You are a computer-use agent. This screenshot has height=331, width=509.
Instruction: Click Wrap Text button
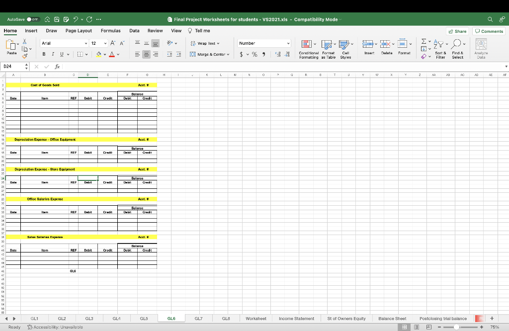point(205,43)
